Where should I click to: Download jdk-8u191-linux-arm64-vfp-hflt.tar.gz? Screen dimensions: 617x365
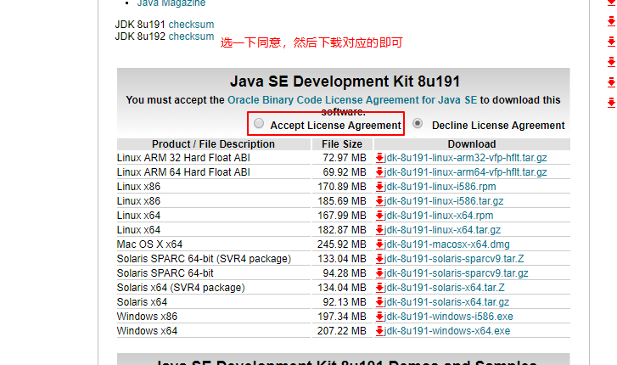click(x=465, y=172)
